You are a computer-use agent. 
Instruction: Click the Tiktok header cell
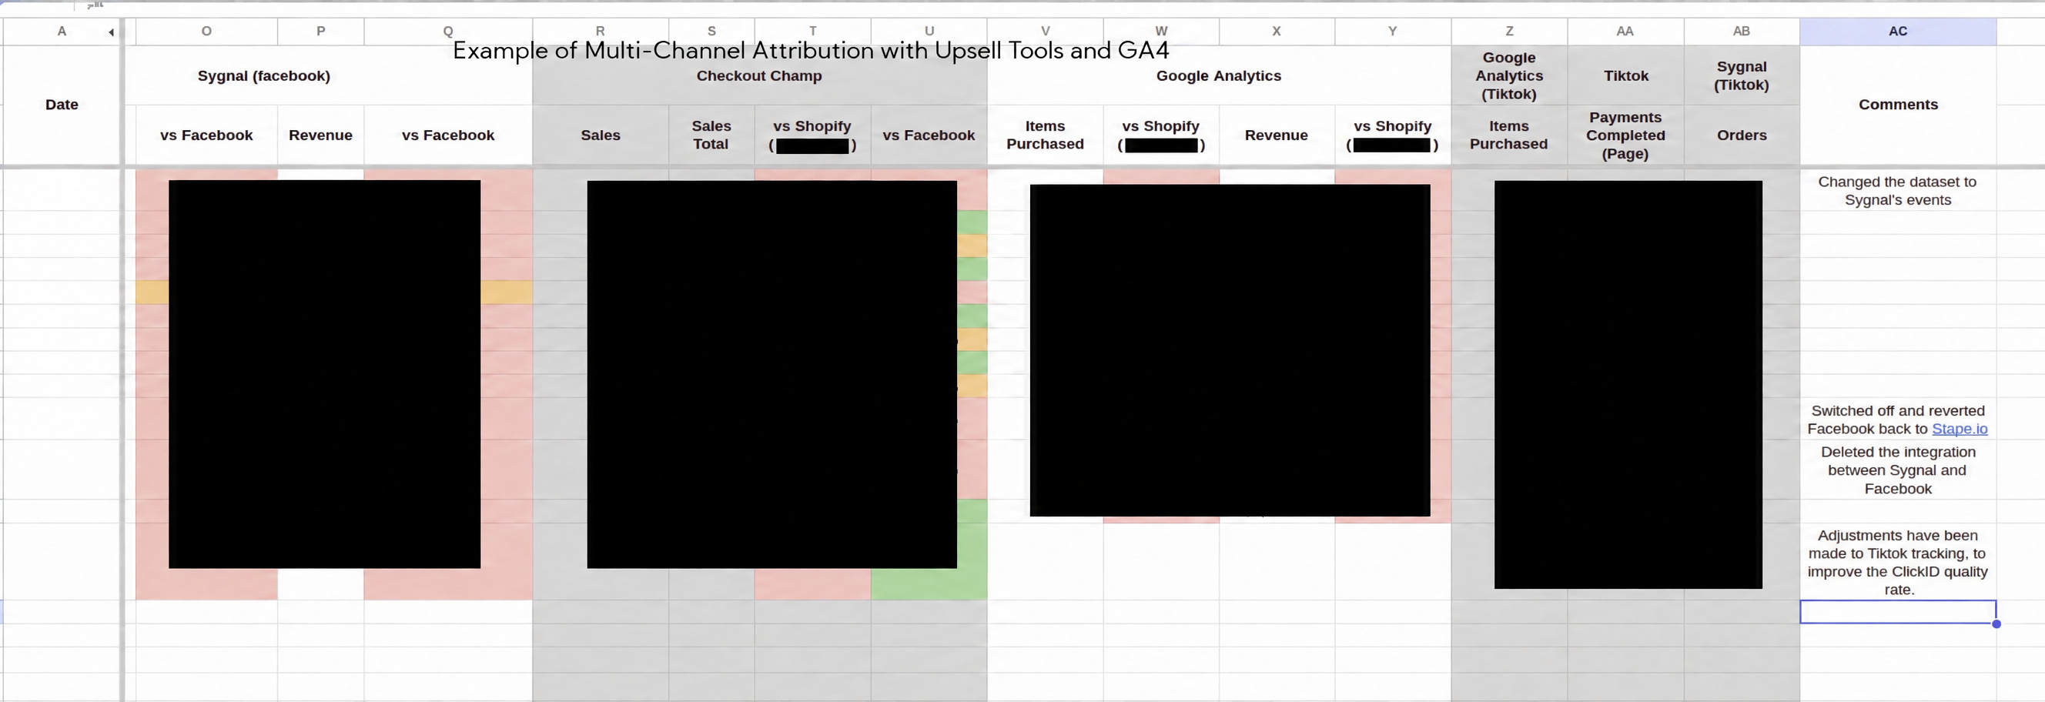click(1625, 76)
